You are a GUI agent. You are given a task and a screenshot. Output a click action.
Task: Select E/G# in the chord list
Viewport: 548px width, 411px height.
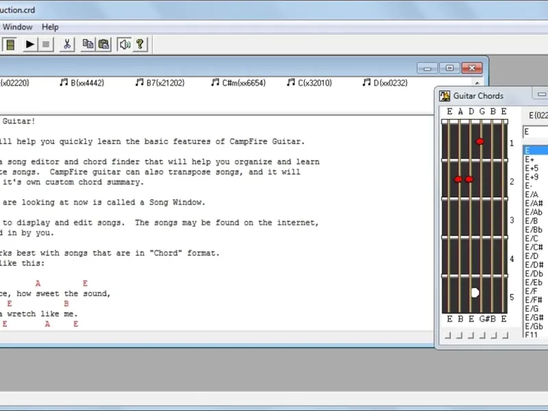536,318
